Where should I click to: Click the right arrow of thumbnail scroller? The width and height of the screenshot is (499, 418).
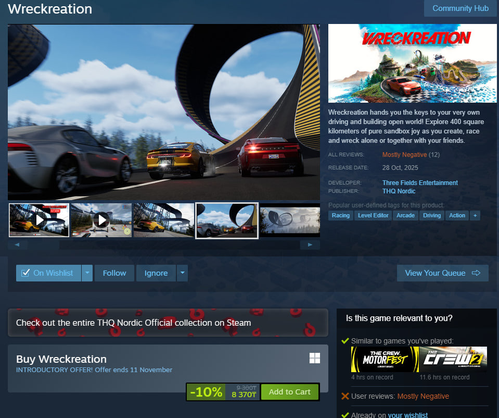coord(310,245)
